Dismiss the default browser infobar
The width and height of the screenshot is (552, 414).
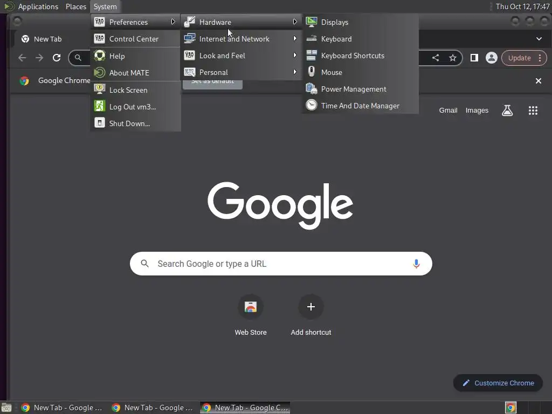coord(539,81)
